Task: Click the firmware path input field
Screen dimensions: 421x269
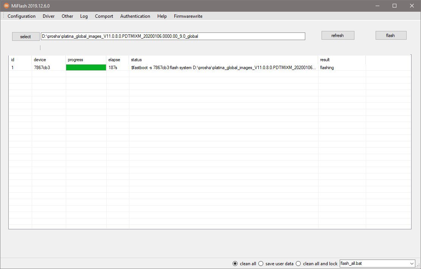Action: pos(173,36)
